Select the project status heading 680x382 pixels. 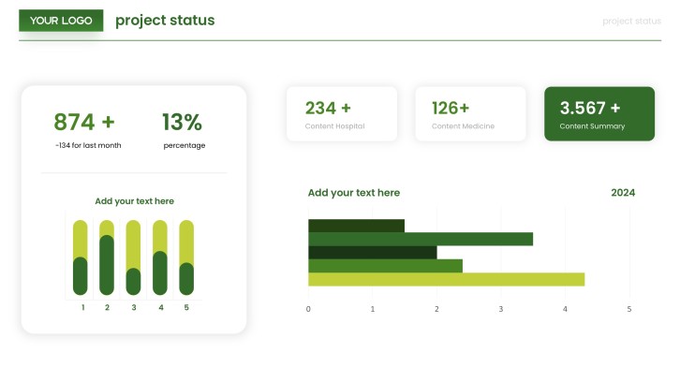click(x=165, y=21)
